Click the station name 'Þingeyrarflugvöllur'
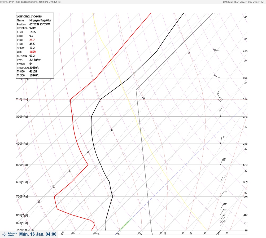The height and width of the screenshot is (238, 266). coord(40,20)
